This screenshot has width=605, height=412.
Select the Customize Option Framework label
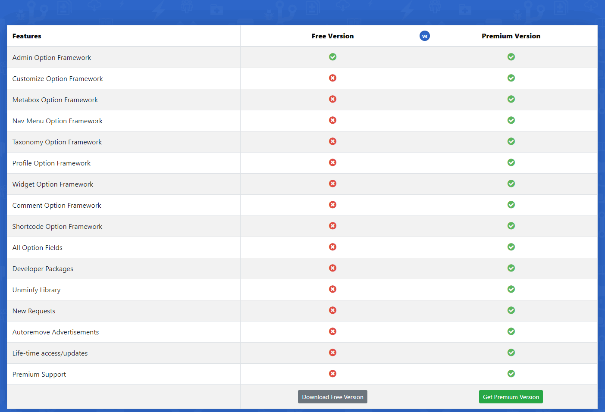[58, 79]
